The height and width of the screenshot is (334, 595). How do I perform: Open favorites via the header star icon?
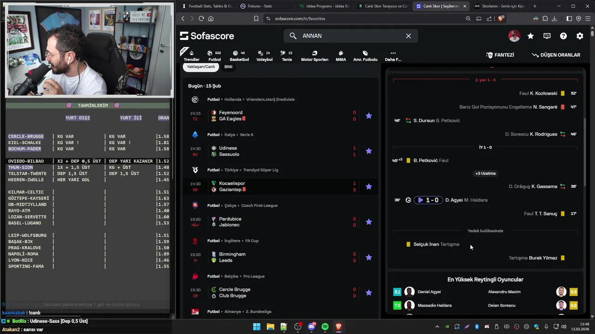[x=530, y=36]
